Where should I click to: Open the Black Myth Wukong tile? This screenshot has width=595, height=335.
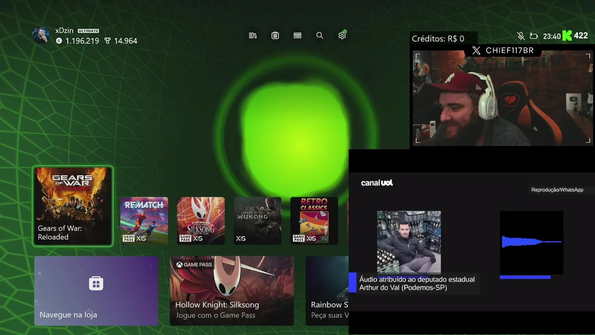pos(258,221)
